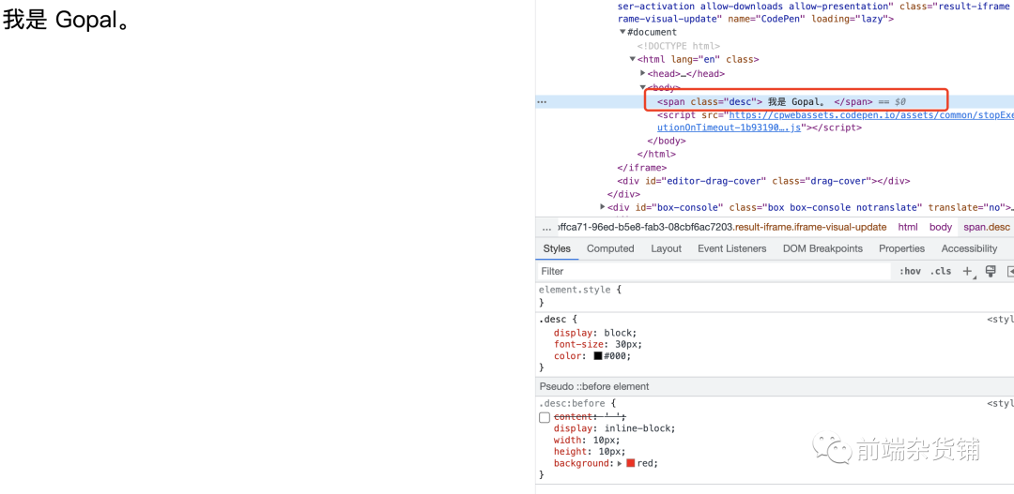1014x494 pixels.
Task: Select the closing </body> row
Action: coord(666,141)
